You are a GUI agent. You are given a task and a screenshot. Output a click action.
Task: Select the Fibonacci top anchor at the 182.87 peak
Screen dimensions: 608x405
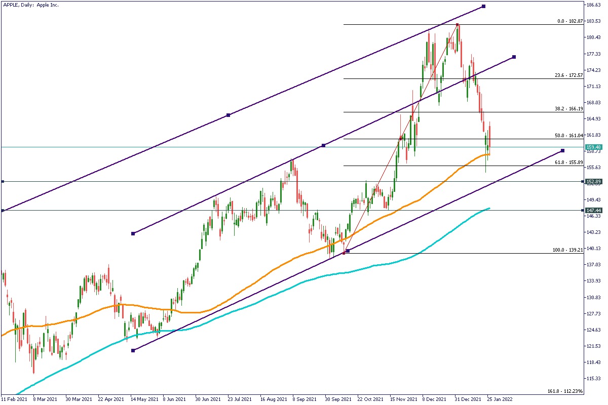(458, 24)
